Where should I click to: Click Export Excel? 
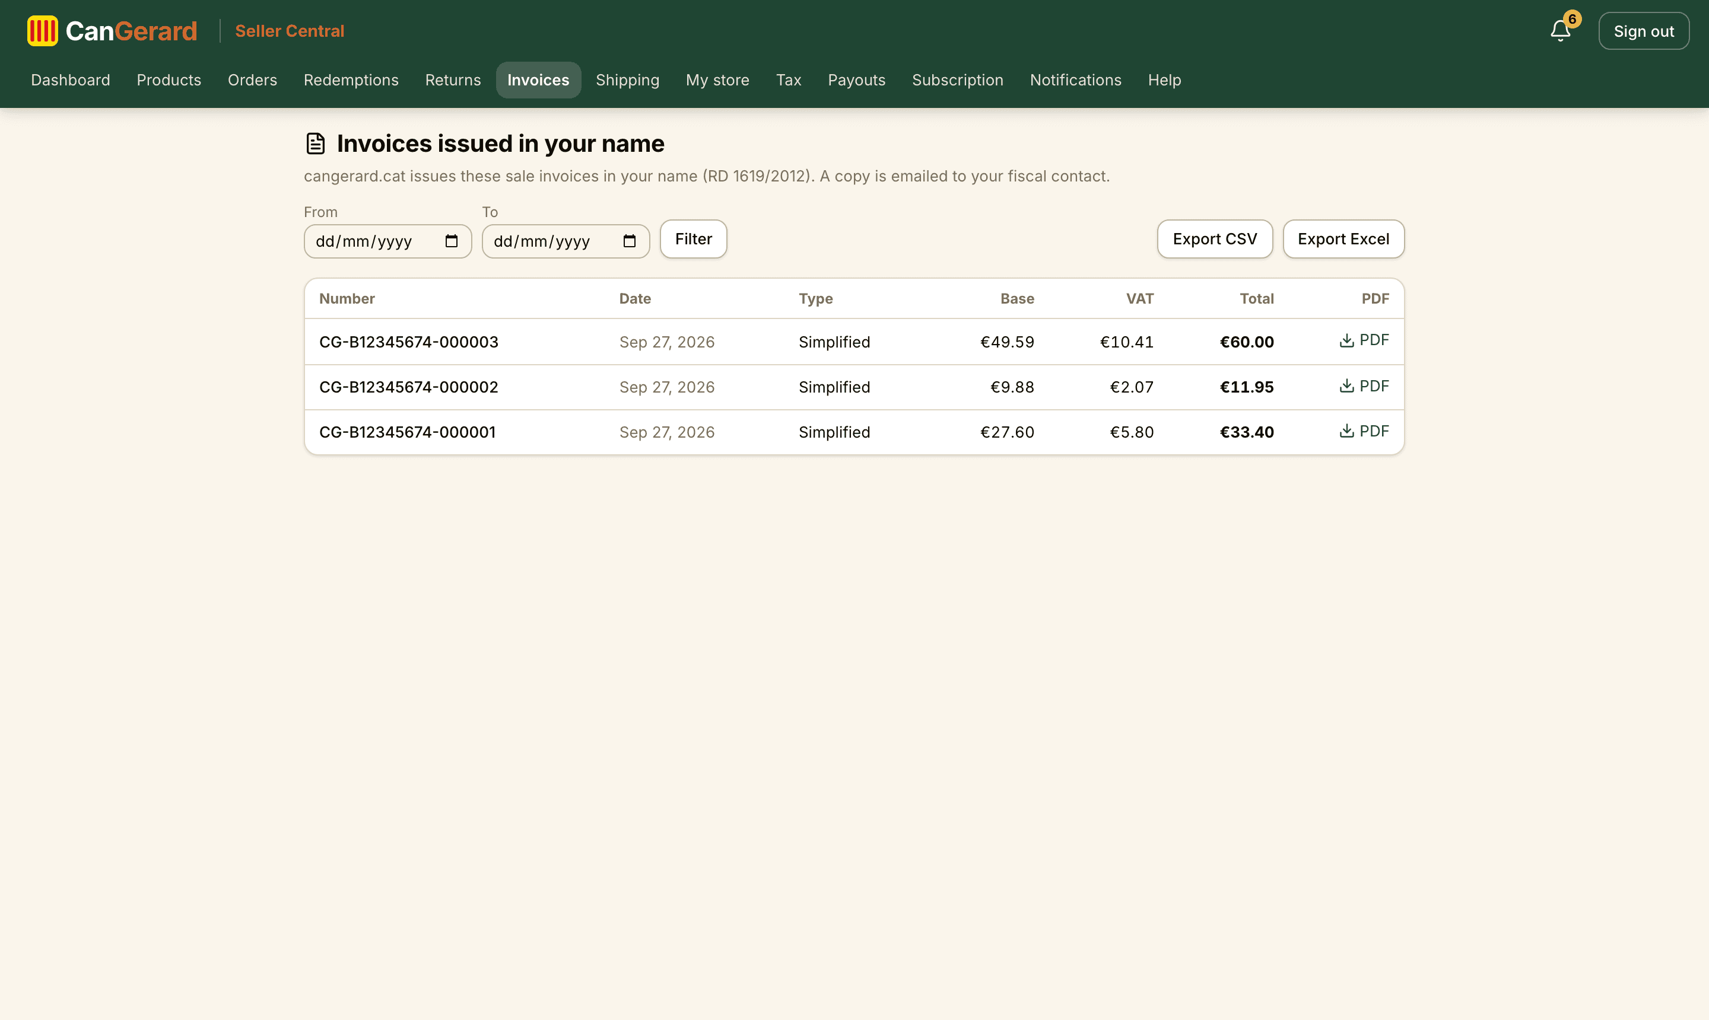coord(1343,239)
